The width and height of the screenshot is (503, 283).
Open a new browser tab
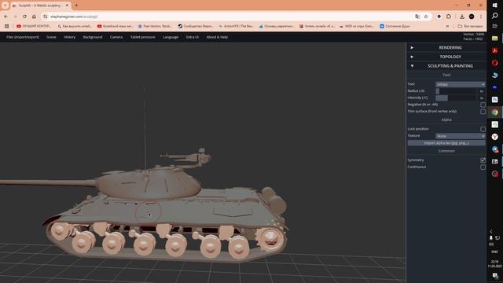pyautogui.click(x=76, y=6)
